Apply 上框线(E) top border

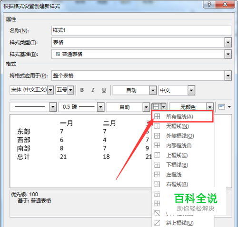(x=183, y=155)
